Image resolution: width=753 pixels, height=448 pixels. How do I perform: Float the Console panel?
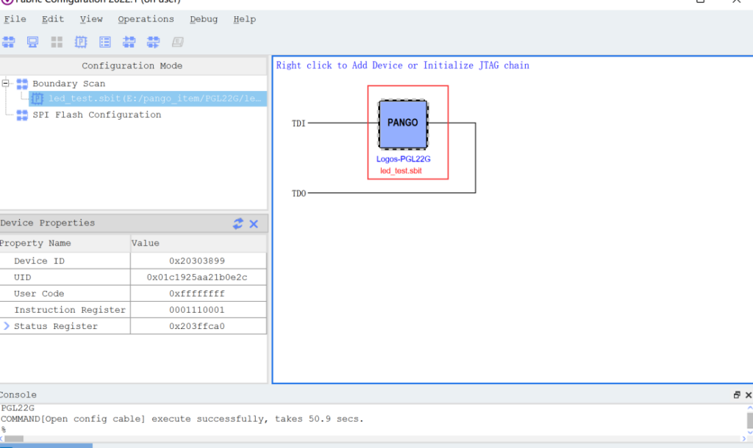[737, 395]
